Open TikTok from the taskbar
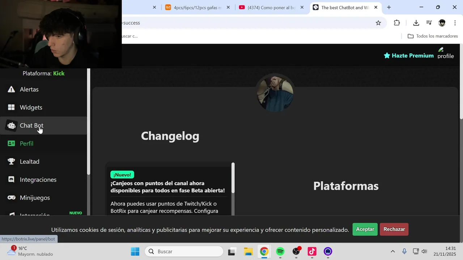The image size is (463, 260). click(312, 251)
